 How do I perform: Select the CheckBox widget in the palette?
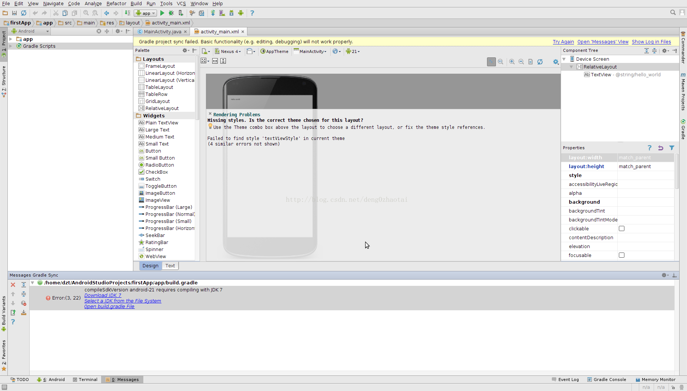pos(153,172)
